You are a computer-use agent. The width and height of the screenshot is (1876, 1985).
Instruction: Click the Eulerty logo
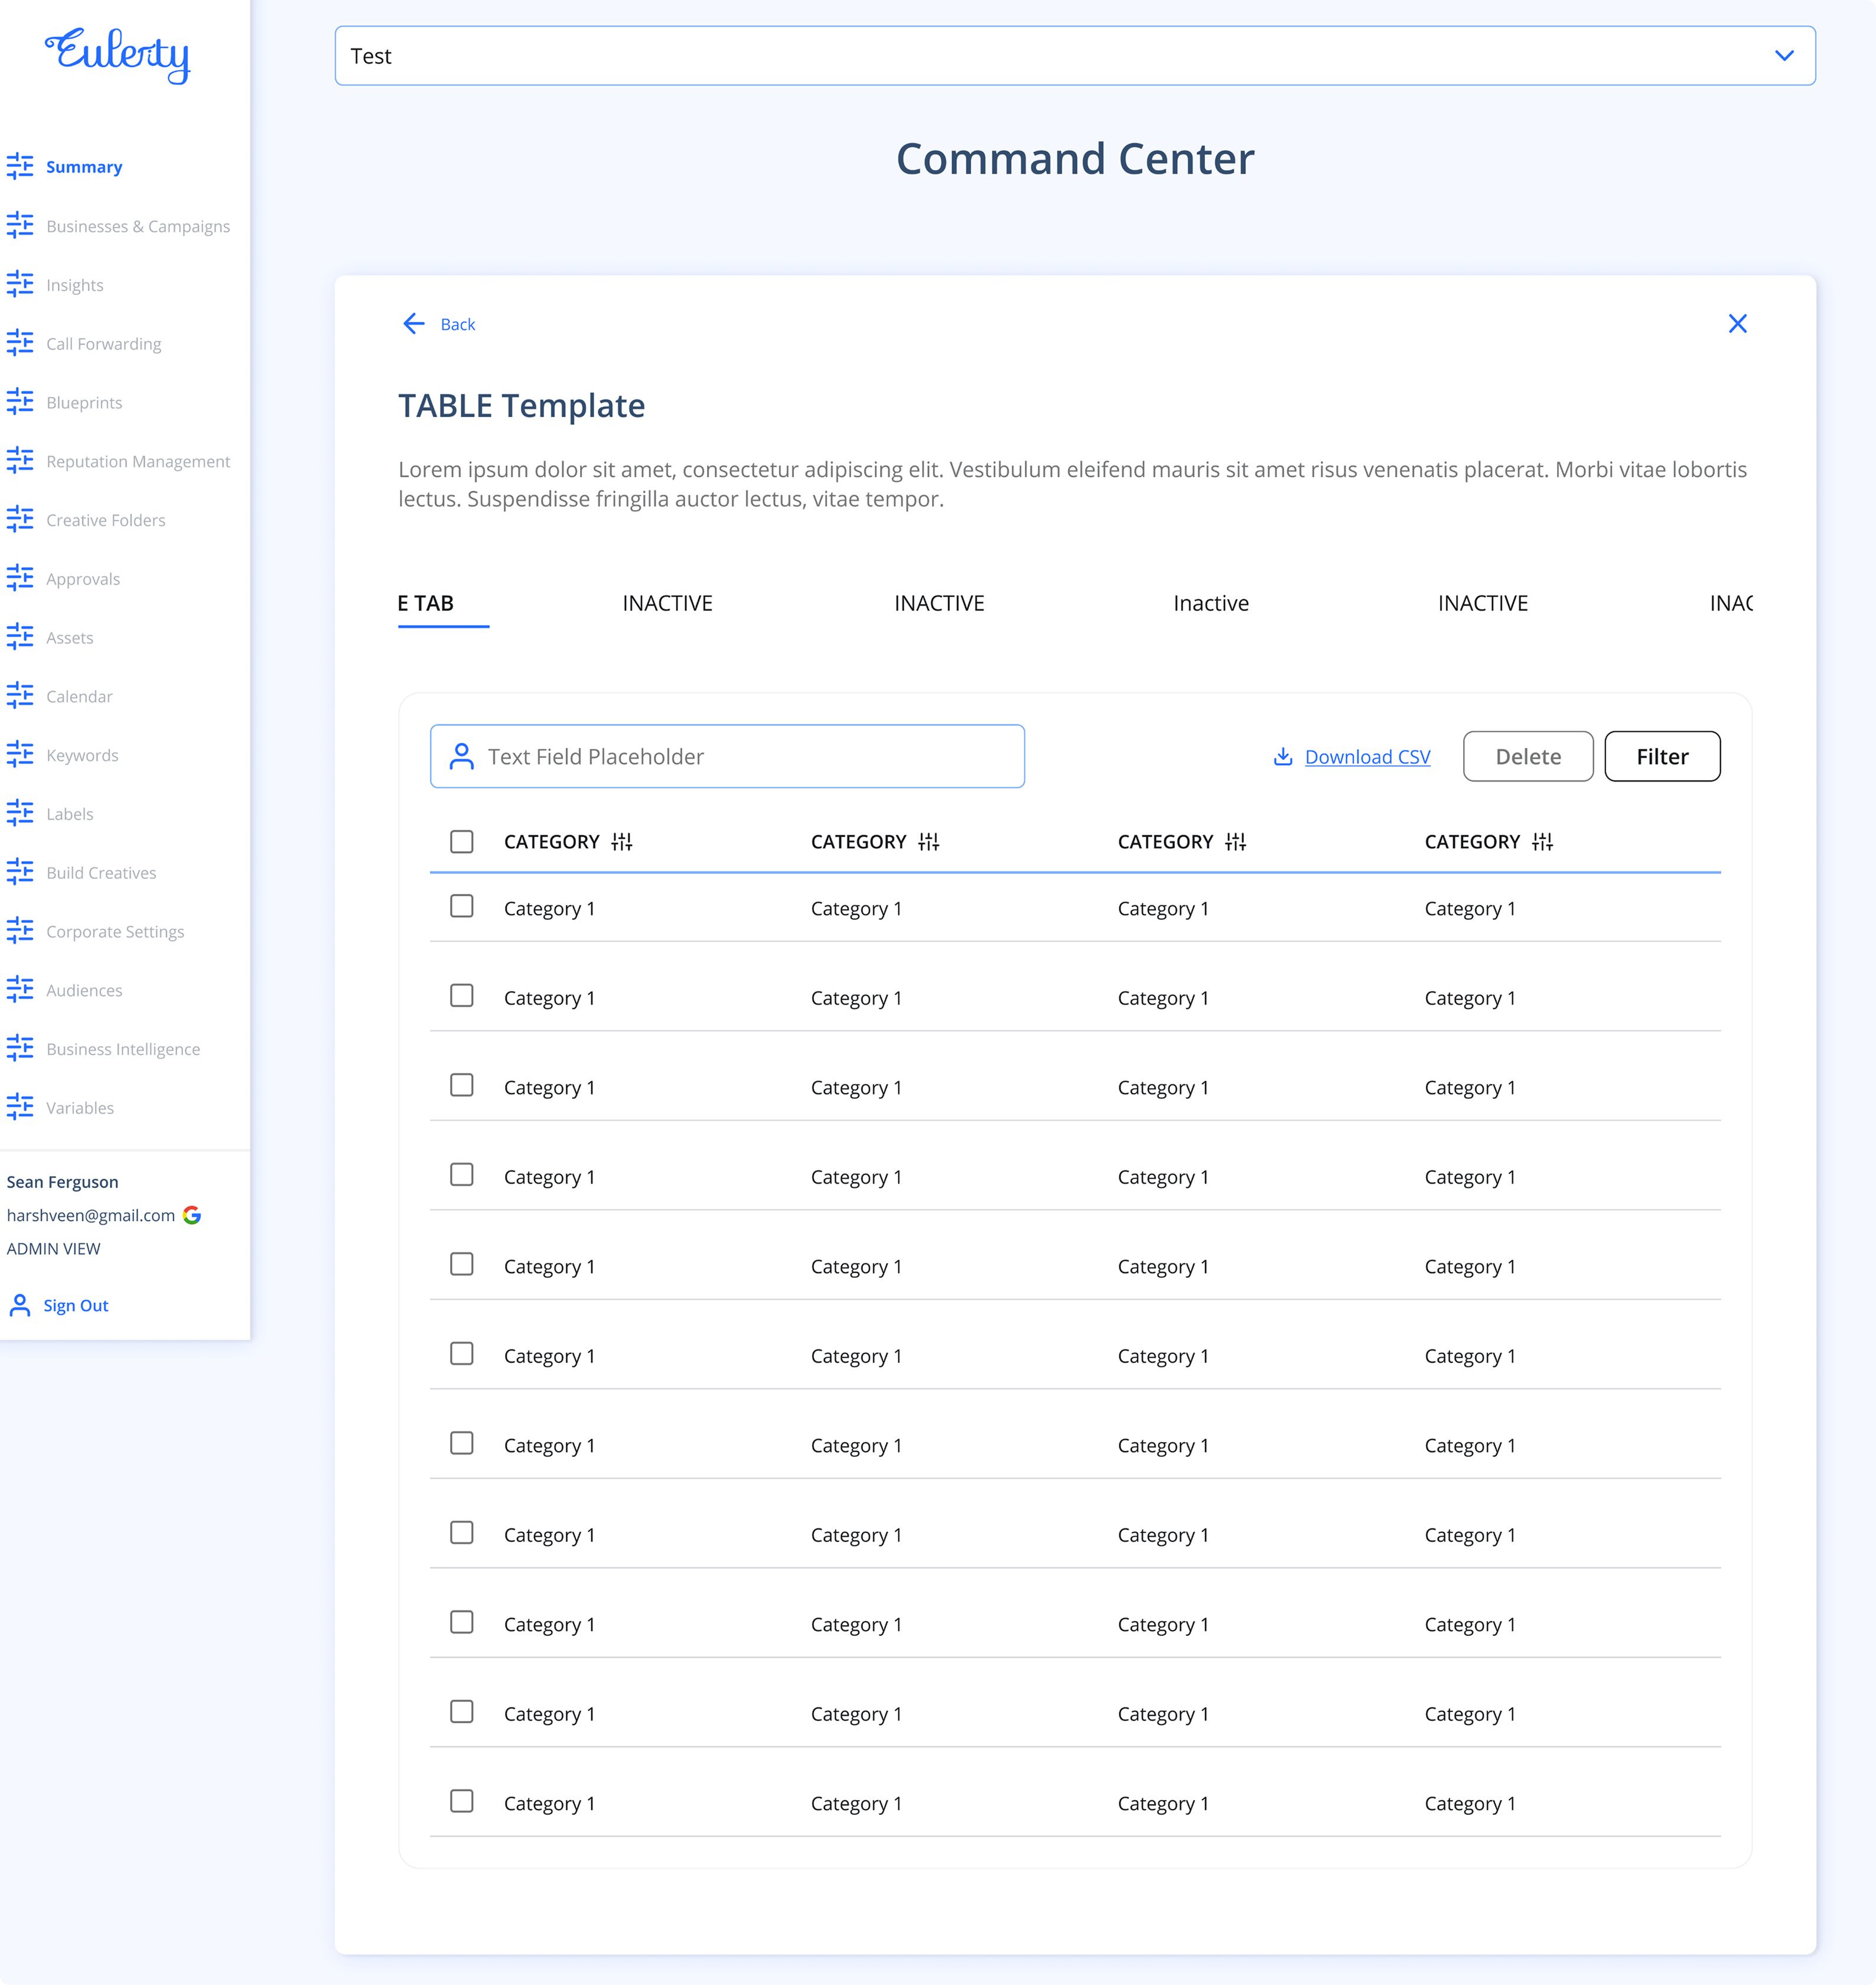point(118,55)
